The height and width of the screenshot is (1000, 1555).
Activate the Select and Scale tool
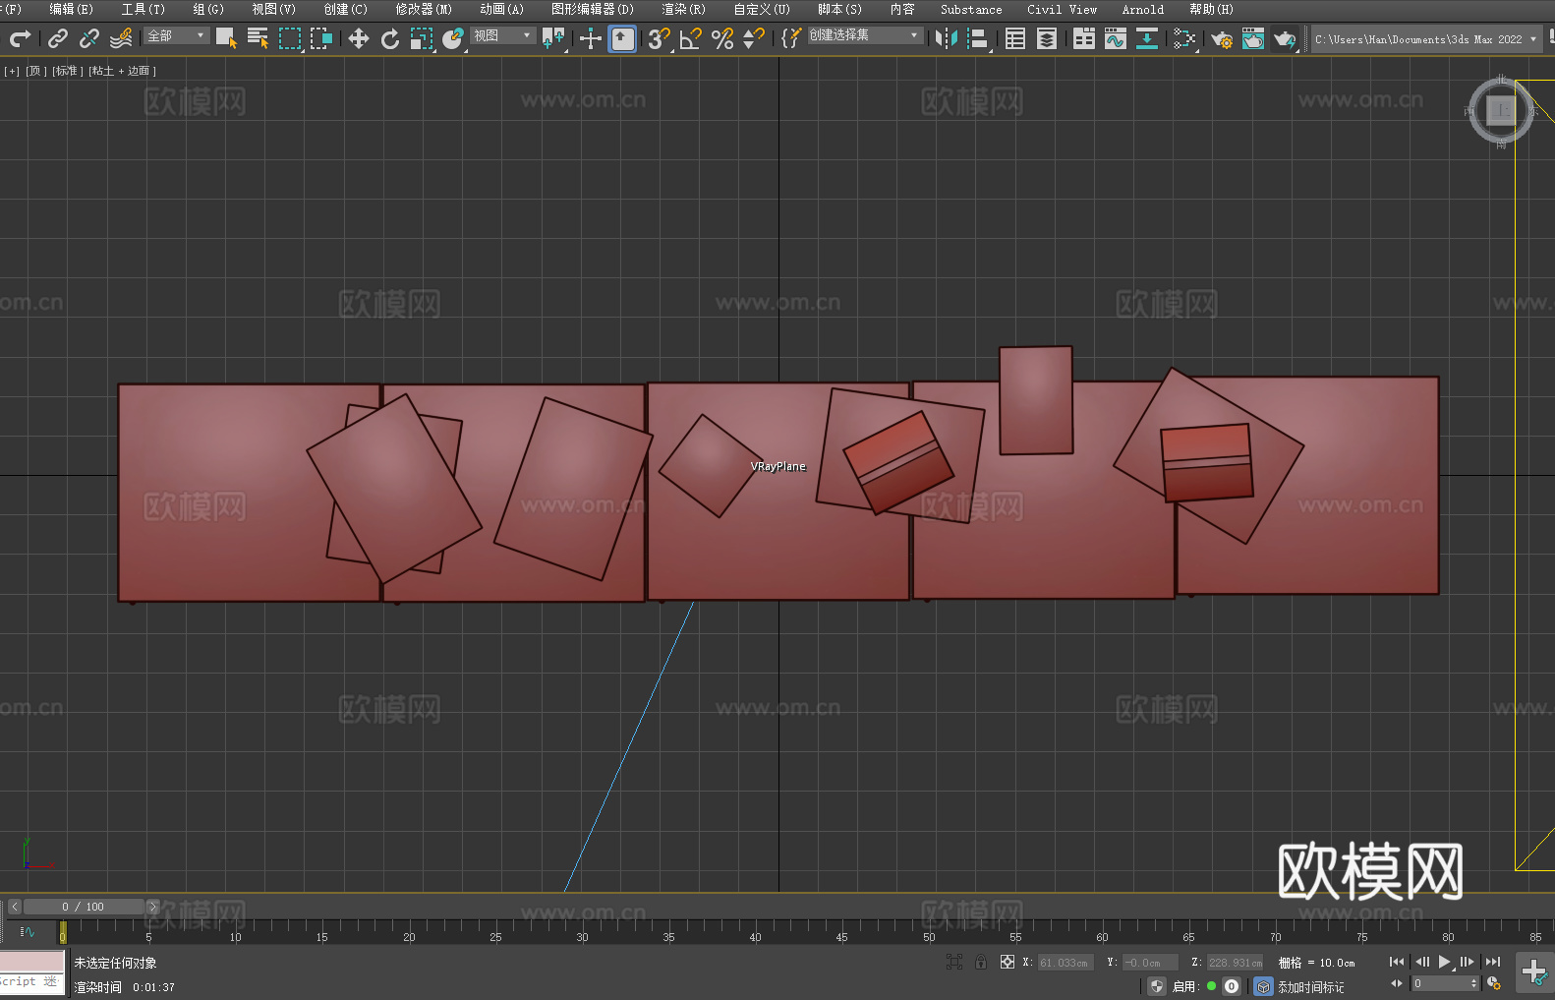pos(422,38)
